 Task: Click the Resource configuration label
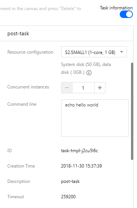click(x=30, y=52)
